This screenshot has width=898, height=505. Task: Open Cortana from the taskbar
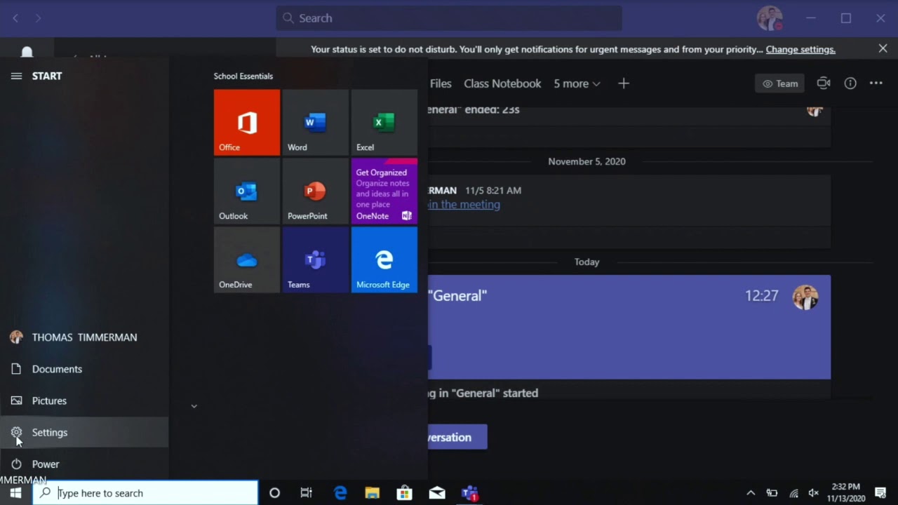[274, 493]
